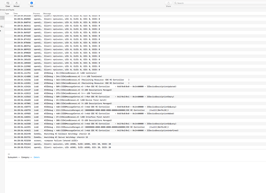Open the Info inspector icon

click(31, 3)
